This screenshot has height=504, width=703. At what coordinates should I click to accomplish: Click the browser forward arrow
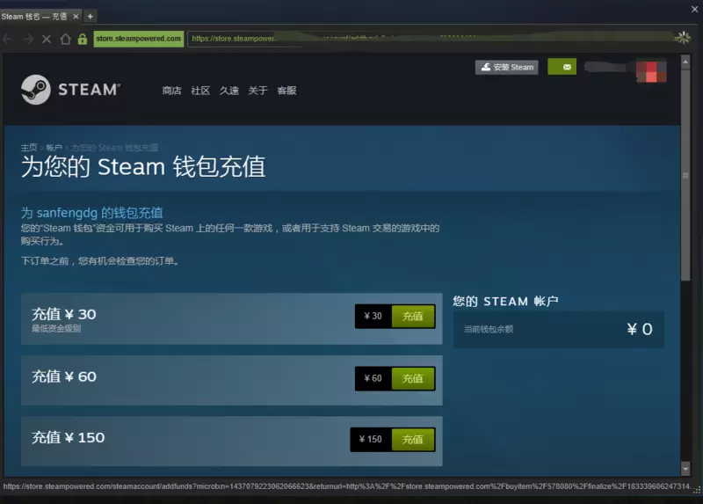click(28, 39)
